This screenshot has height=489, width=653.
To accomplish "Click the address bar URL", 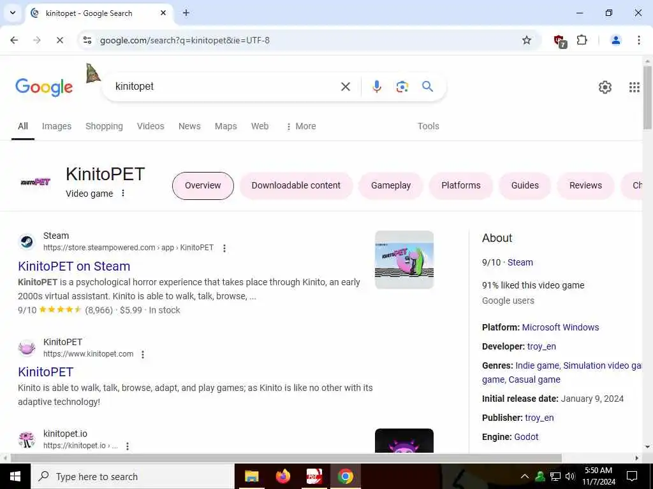I will point(184,40).
